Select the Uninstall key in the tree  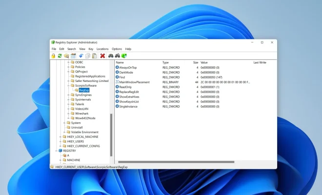coord(77,127)
